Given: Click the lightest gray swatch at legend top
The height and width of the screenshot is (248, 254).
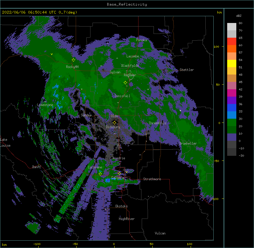Looking at the screenshot, I should pyautogui.click(x=232, y=27).
